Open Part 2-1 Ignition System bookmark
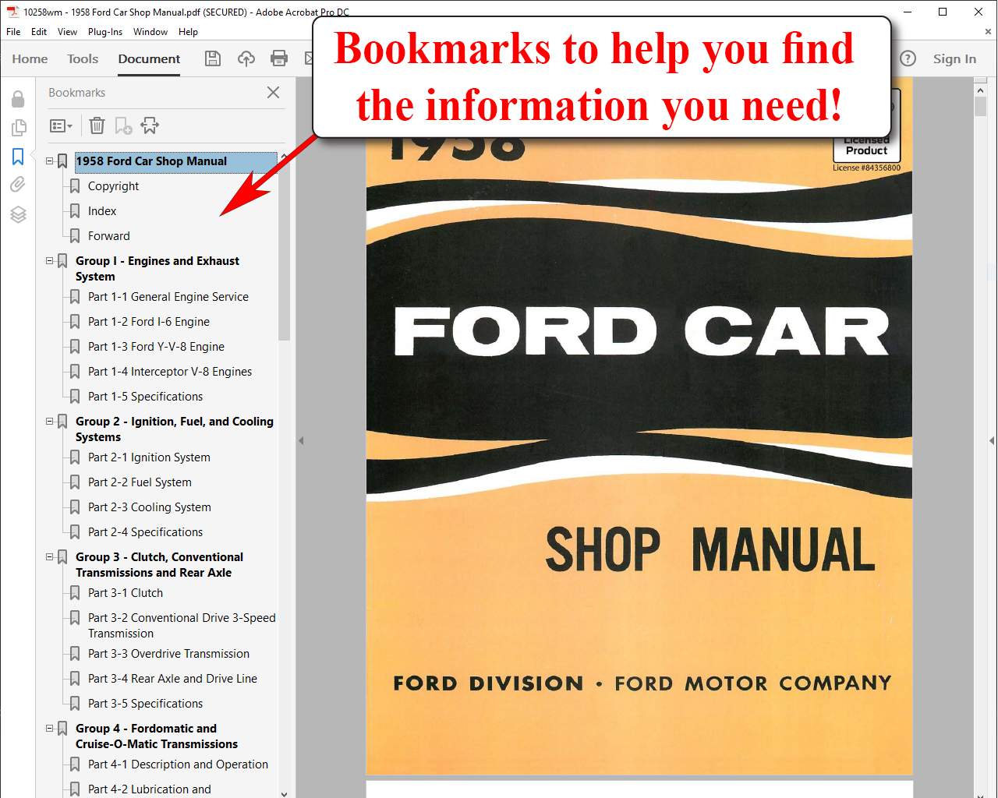998x798 pixels. 149,457
